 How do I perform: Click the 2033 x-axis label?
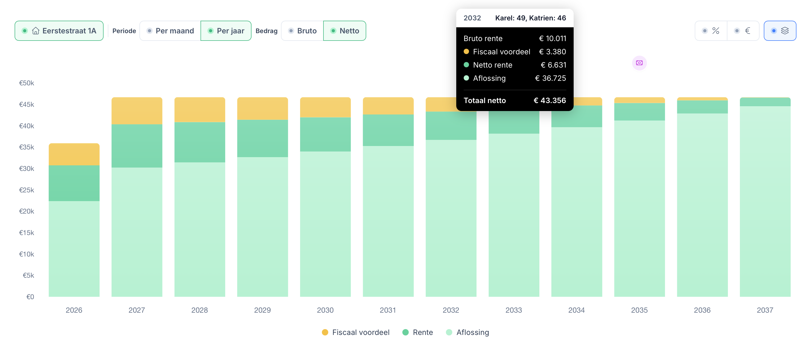pos(513,310)
